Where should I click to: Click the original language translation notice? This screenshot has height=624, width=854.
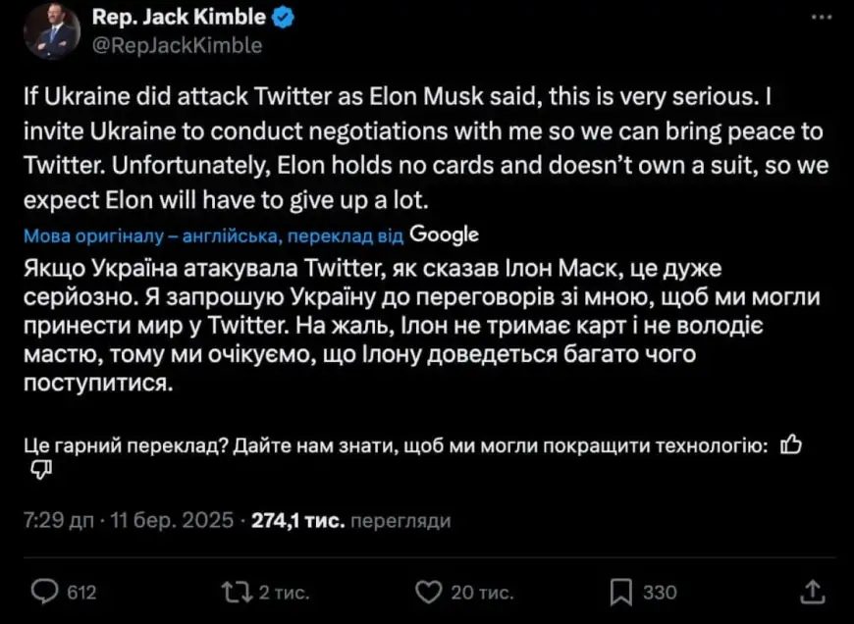(x=213, y=235)
